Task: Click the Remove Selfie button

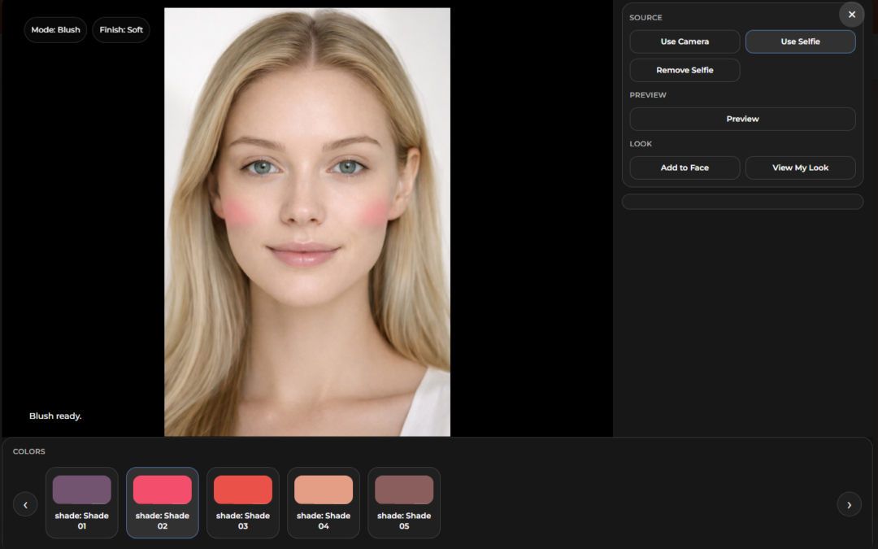Action: click(685, 70)
